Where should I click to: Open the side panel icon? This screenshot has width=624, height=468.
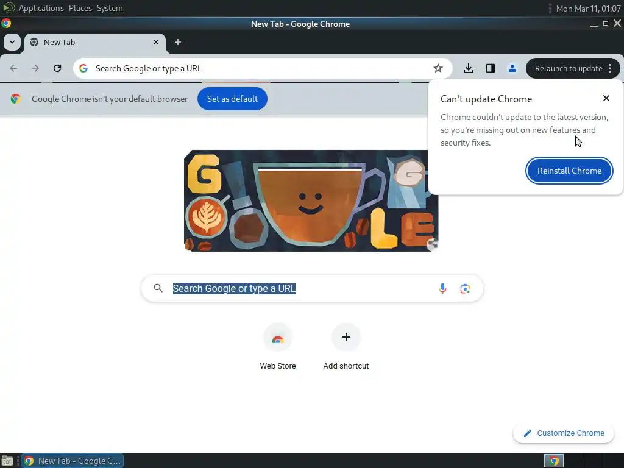point(491,68)
